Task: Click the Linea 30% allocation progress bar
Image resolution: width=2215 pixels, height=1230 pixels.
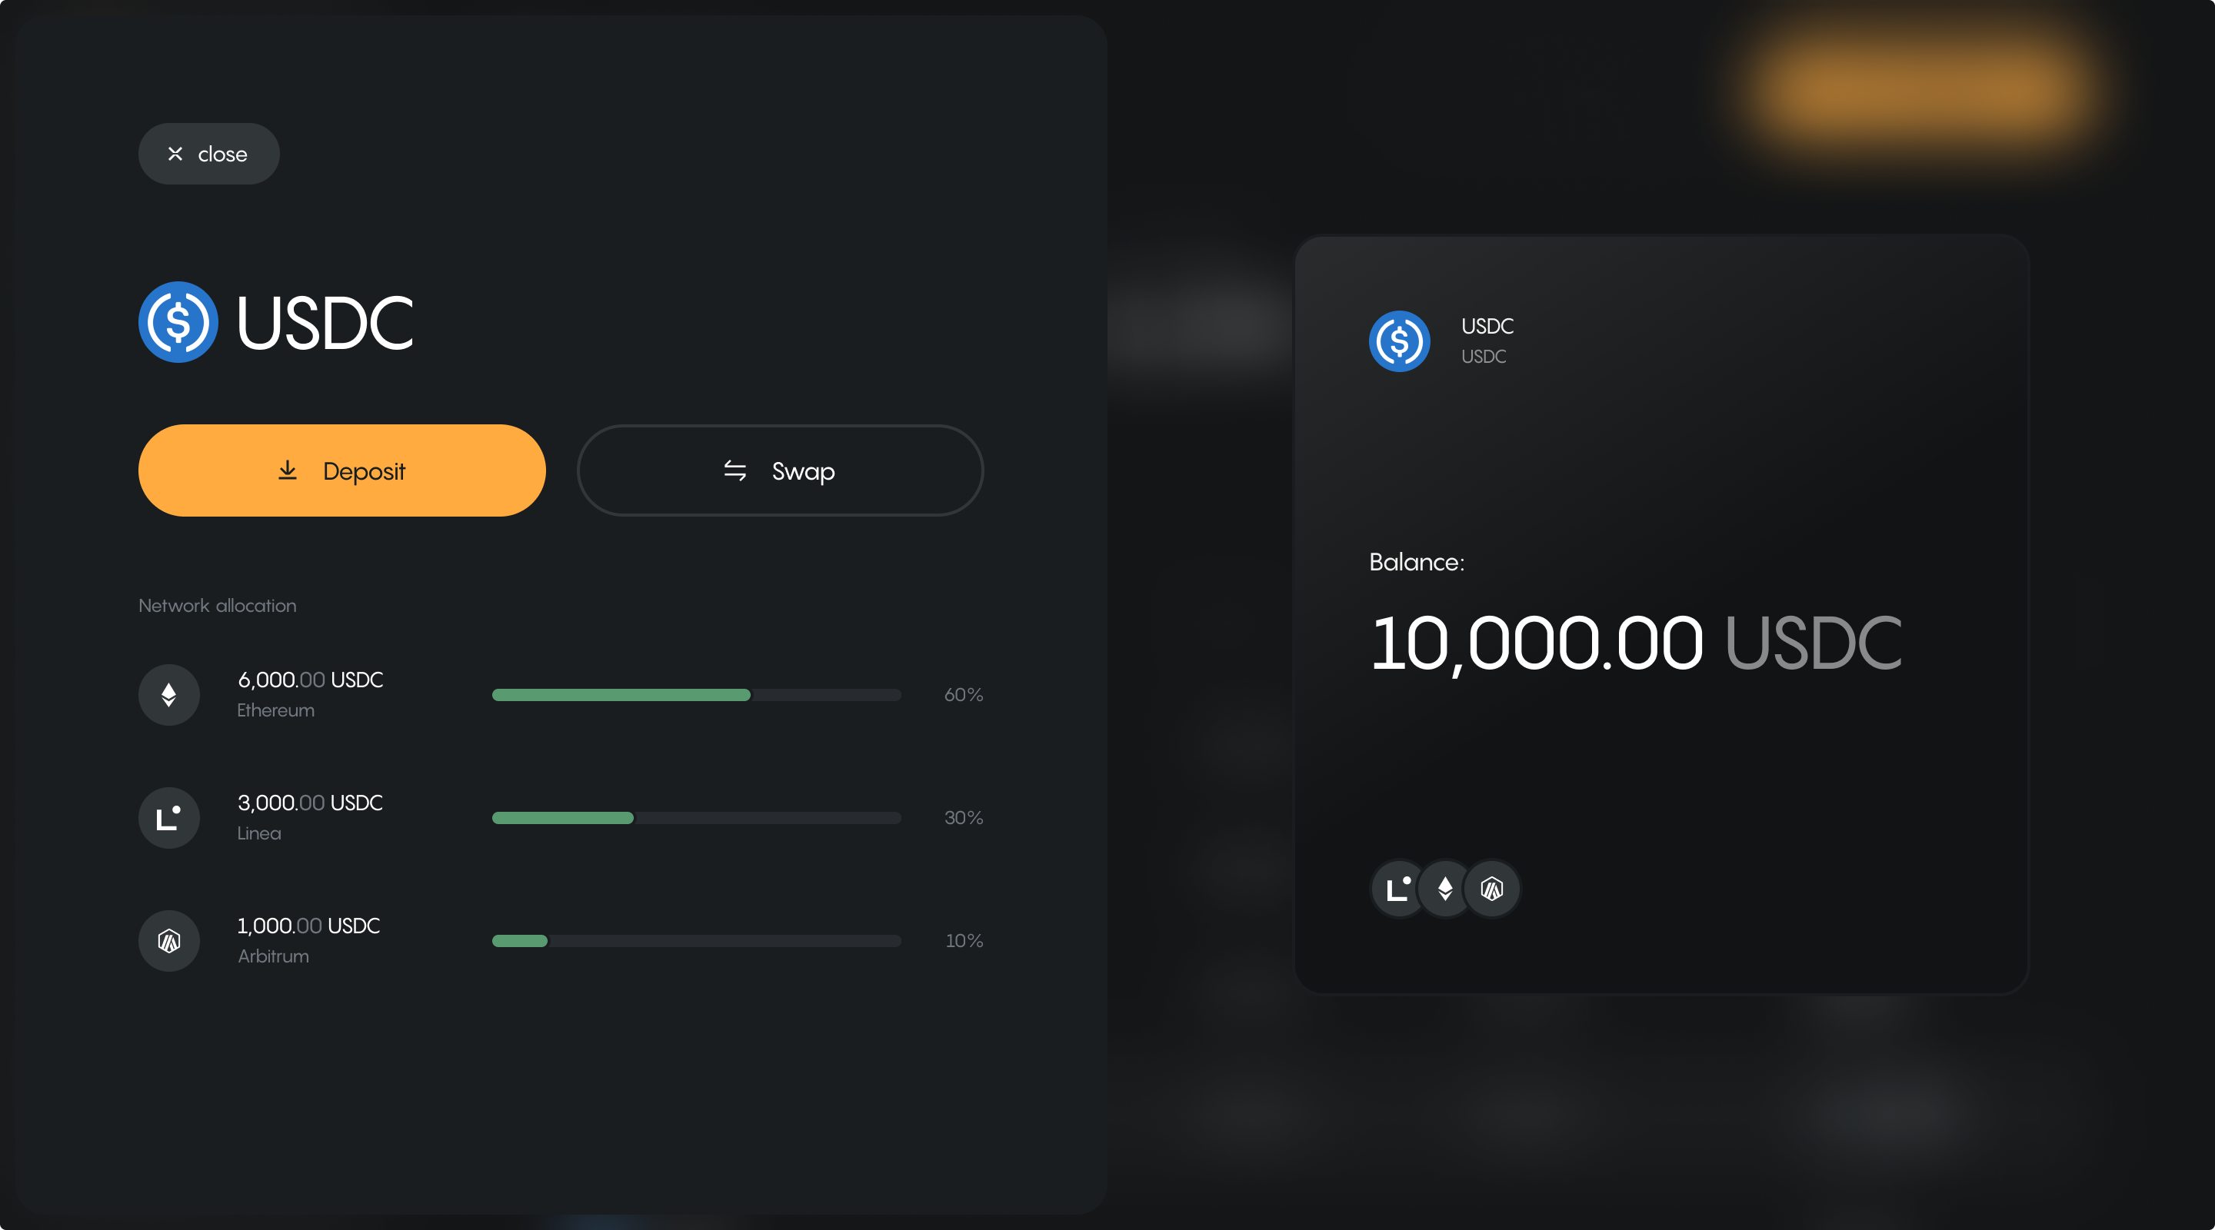Action: (695, 817)
